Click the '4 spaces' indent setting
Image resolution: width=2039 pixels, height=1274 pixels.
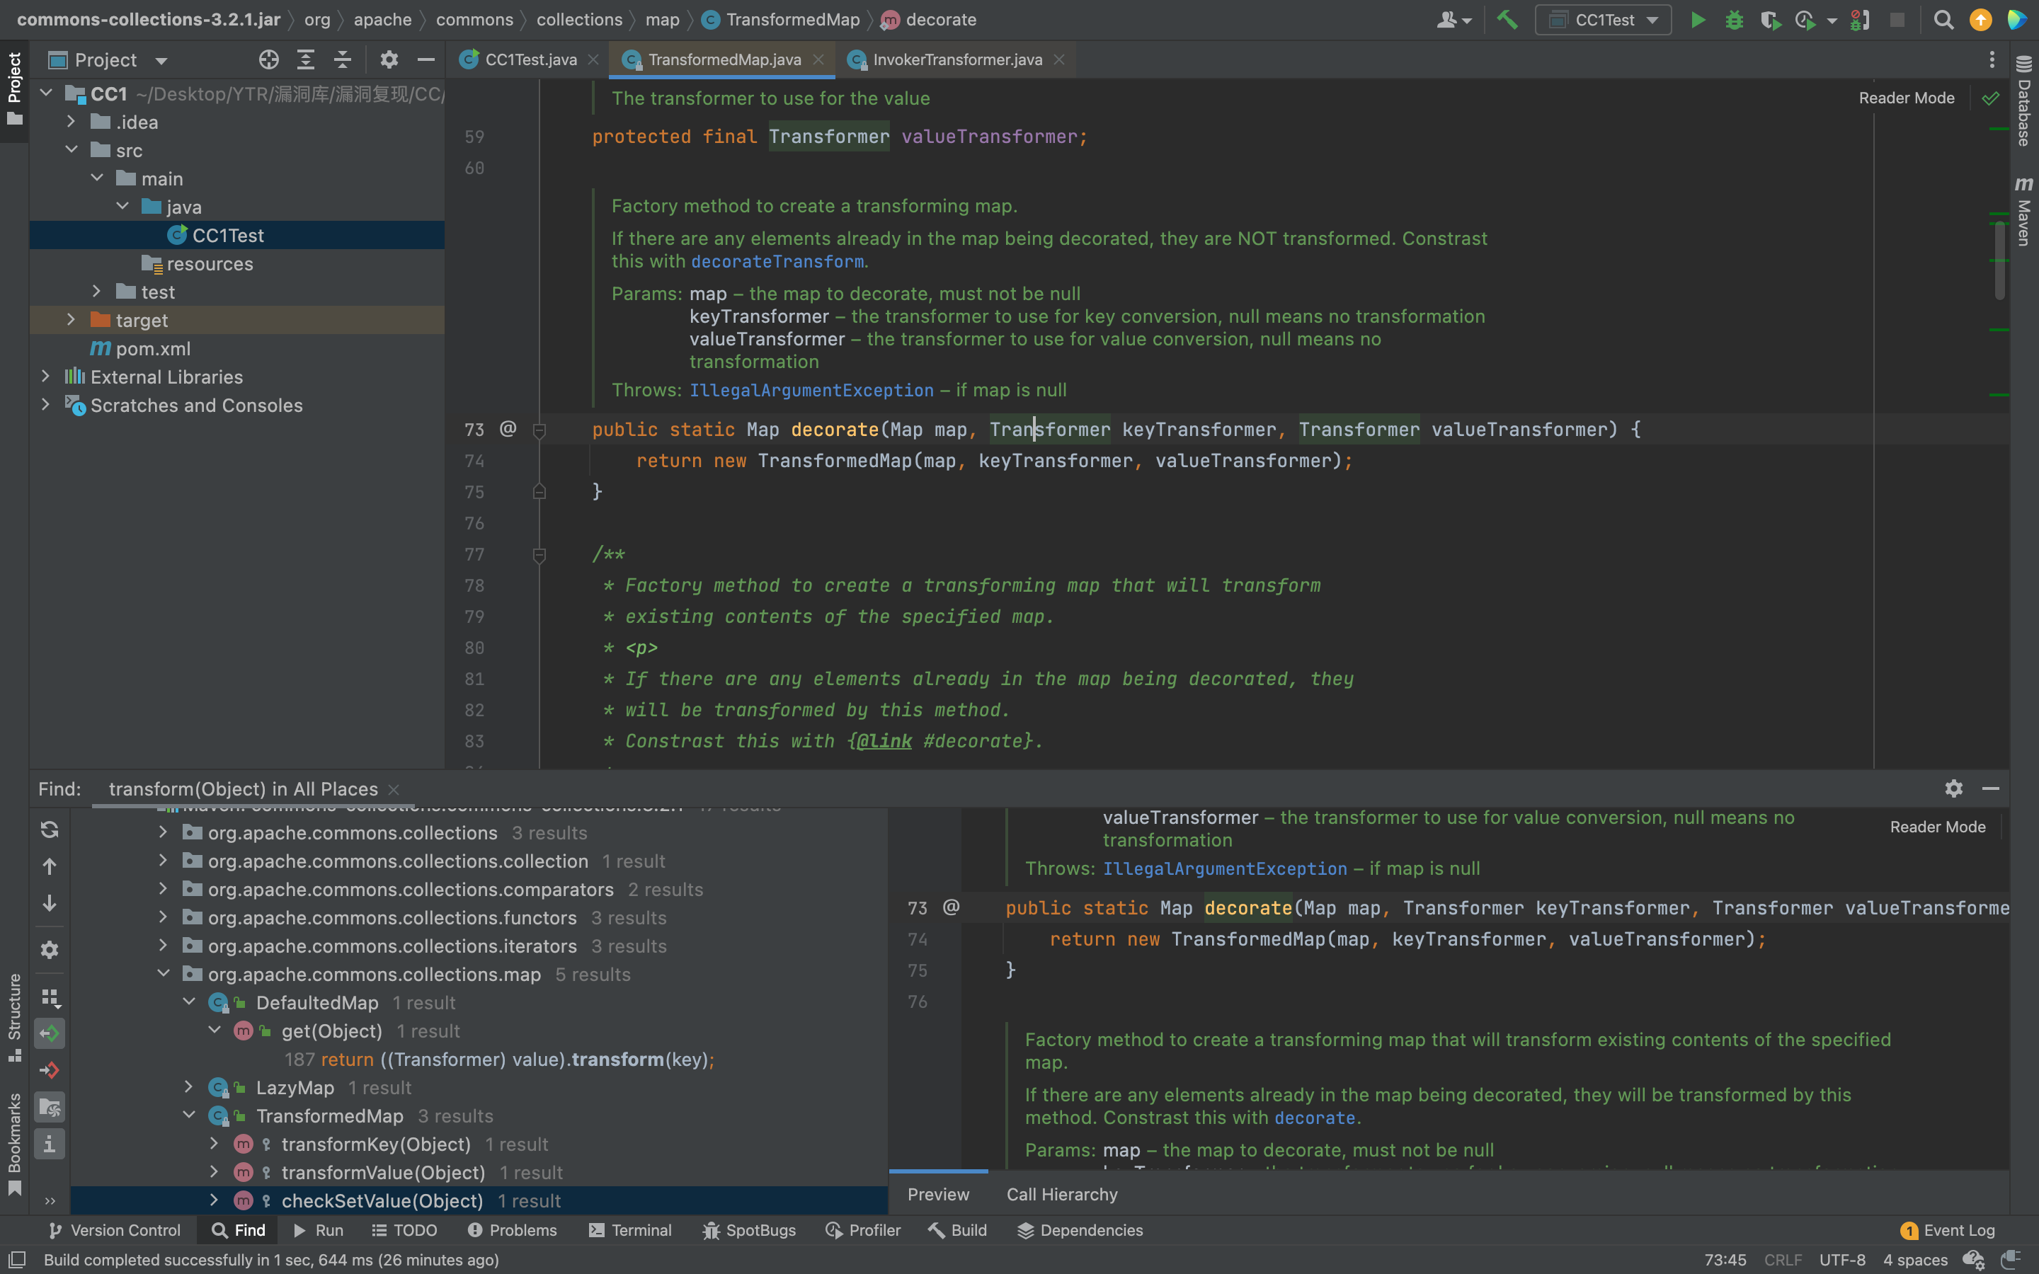click(1914, 1260)
